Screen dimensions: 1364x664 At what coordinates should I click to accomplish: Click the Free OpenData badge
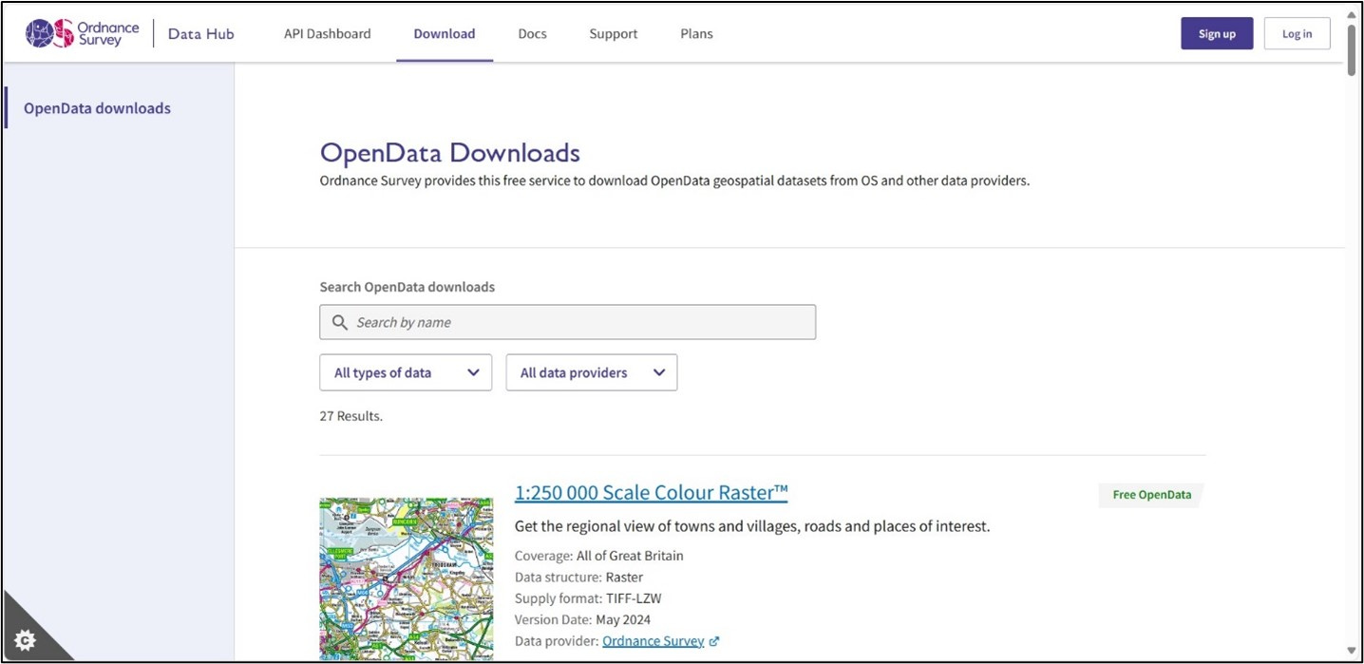(1151, 495)
